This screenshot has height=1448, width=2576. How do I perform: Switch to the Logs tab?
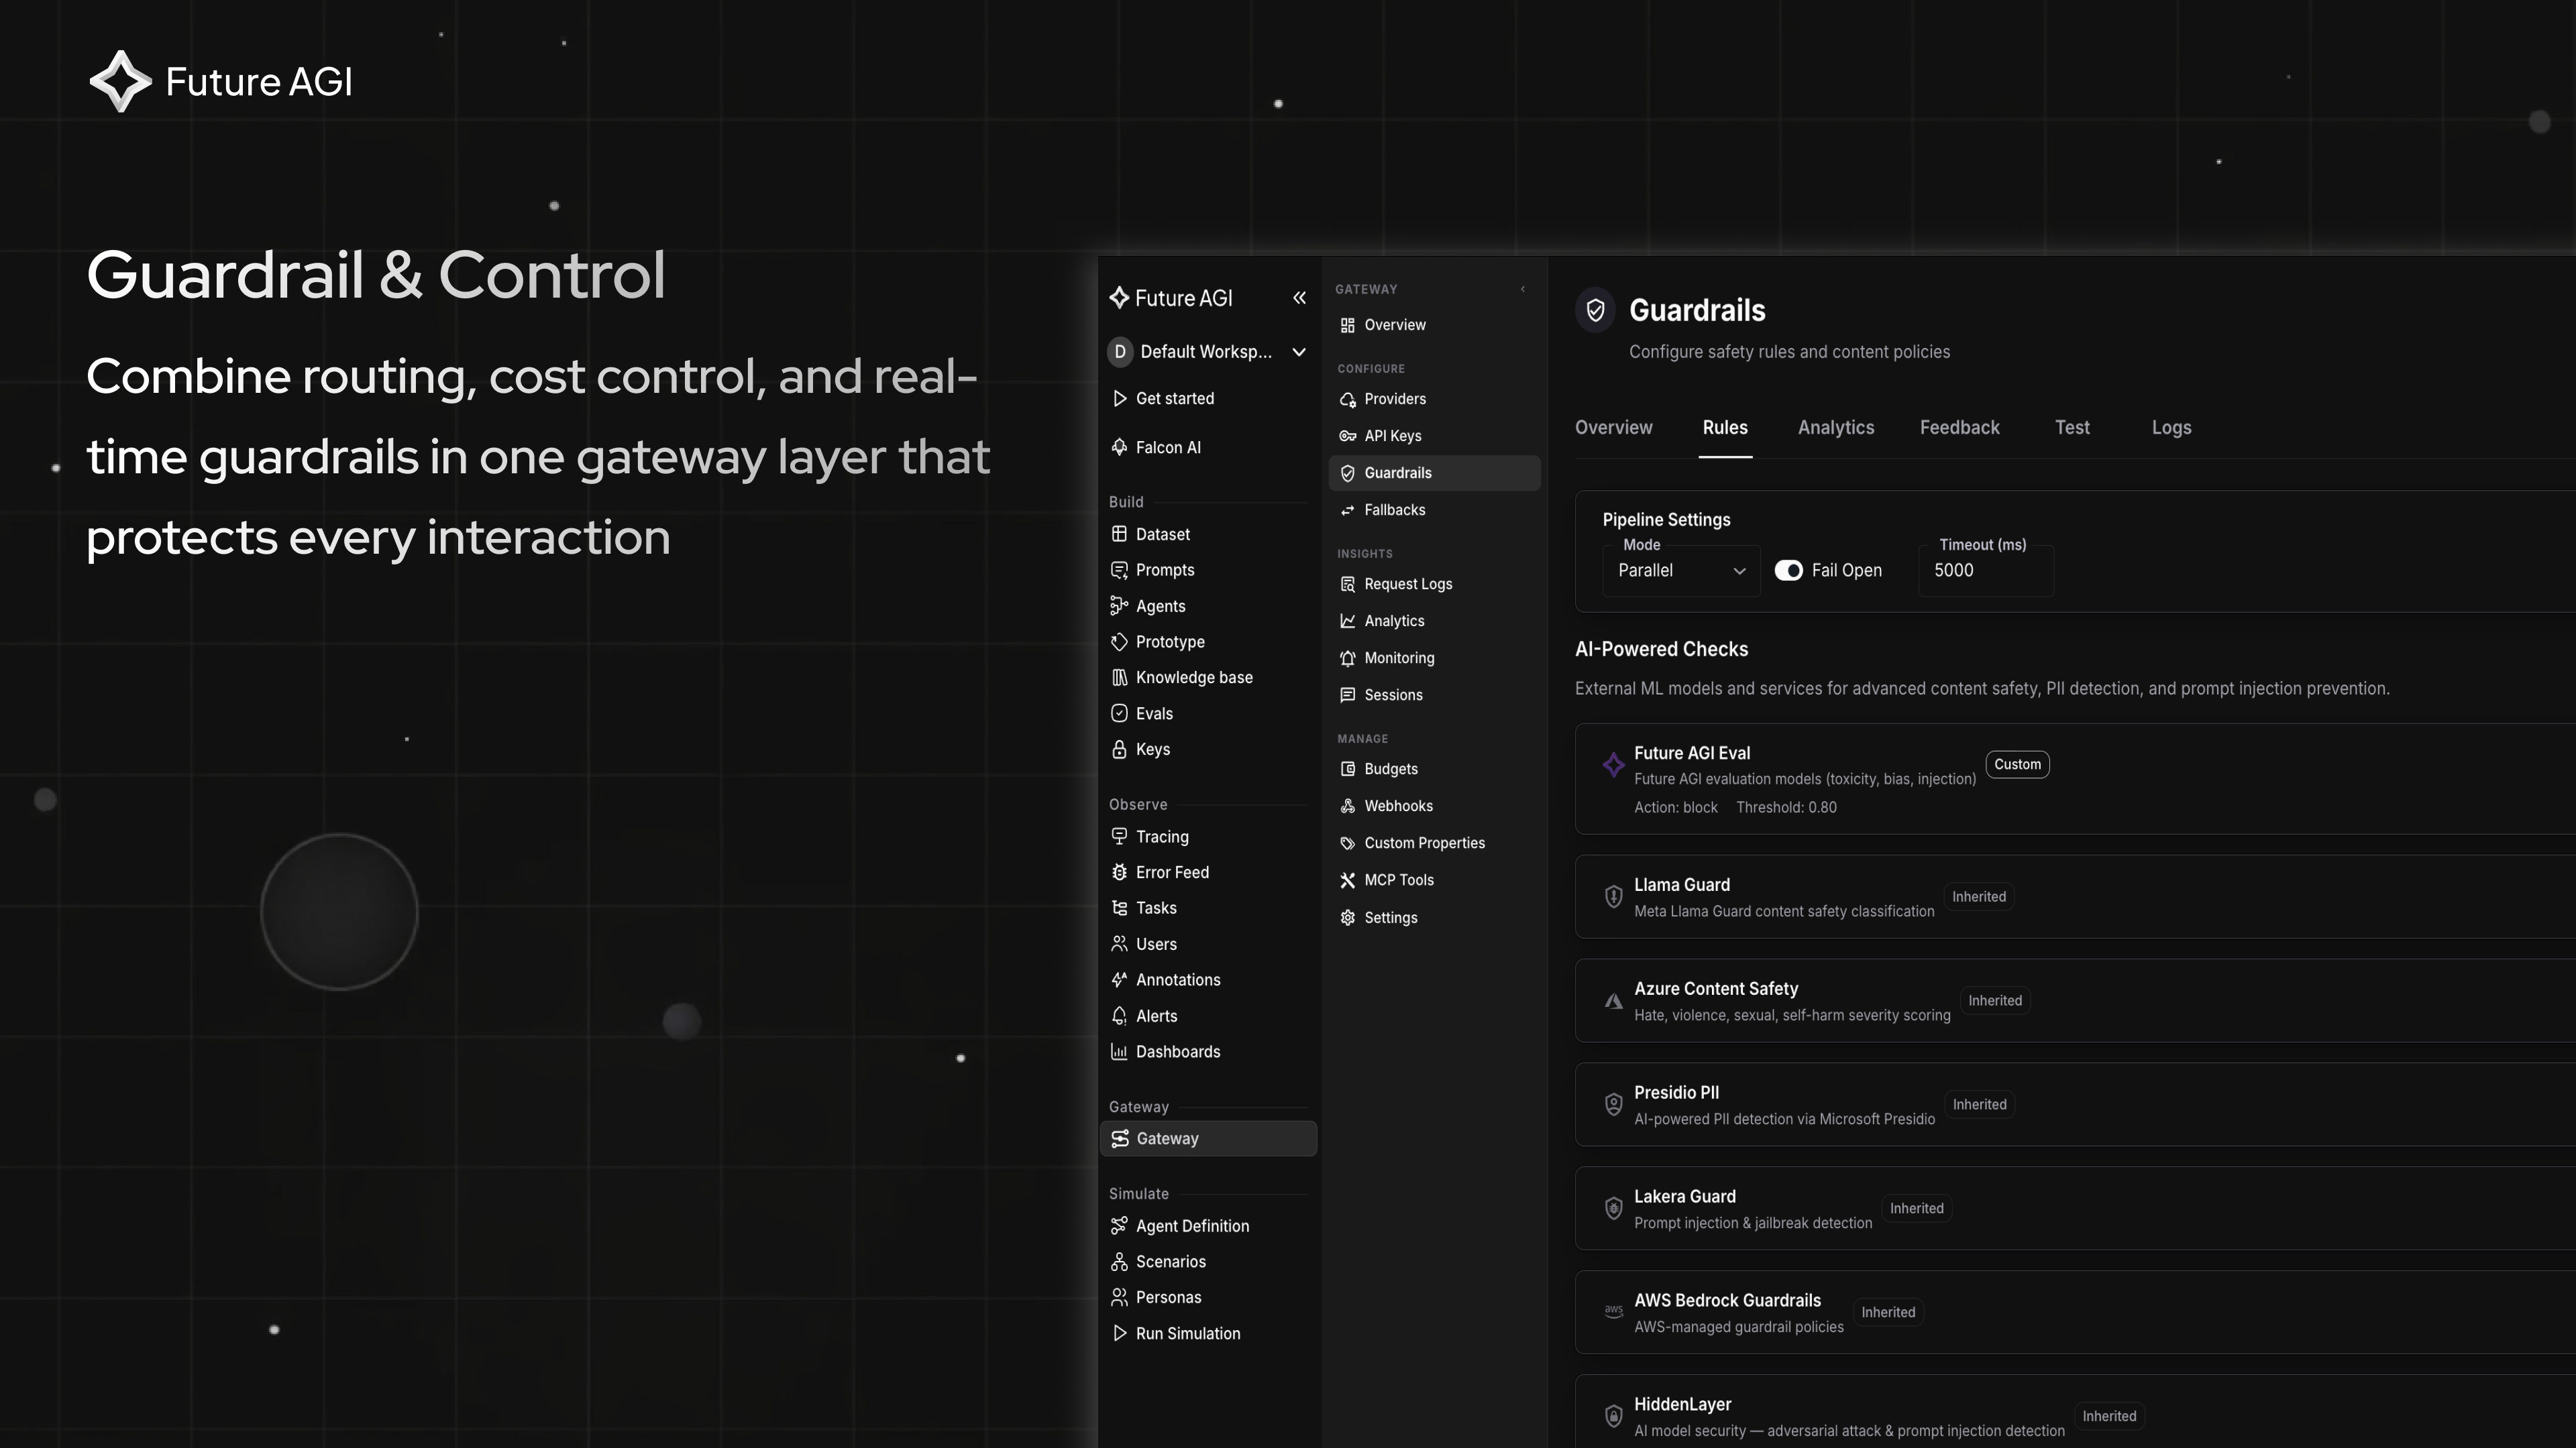click(x=2171, y=428)
